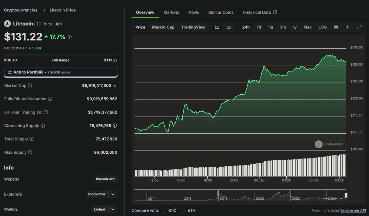This screenshot has width=369, height=216.
Task: Select TradingView chart mode
Action: click(193, 27)
